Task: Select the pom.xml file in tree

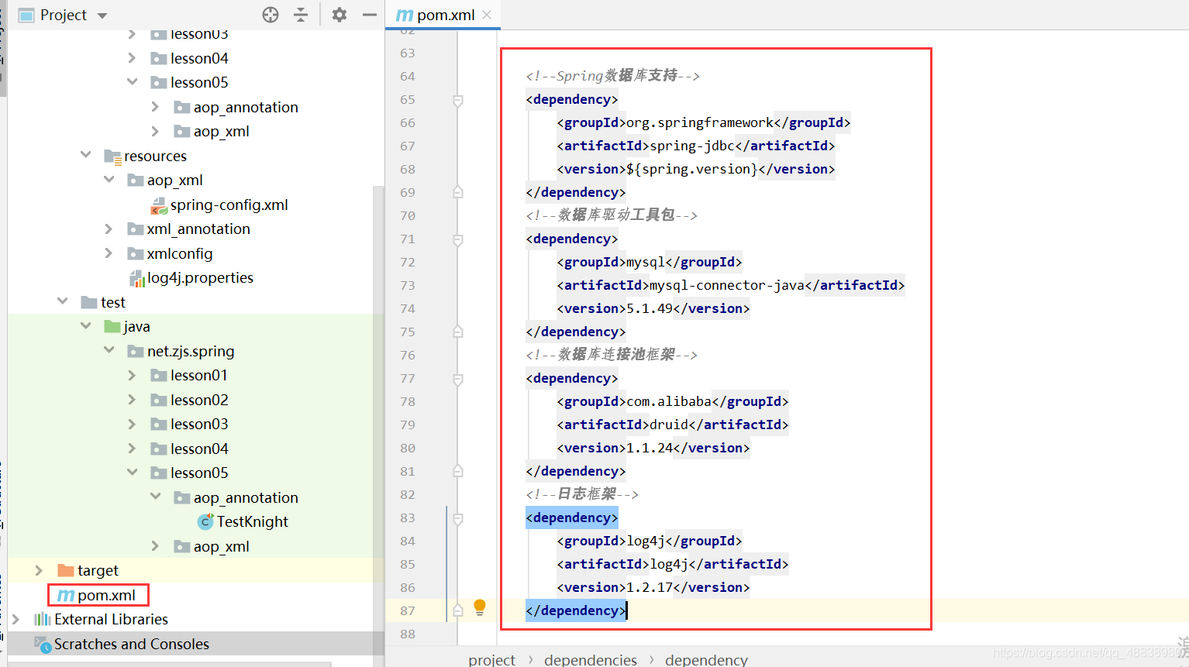Action: point(106,595)
